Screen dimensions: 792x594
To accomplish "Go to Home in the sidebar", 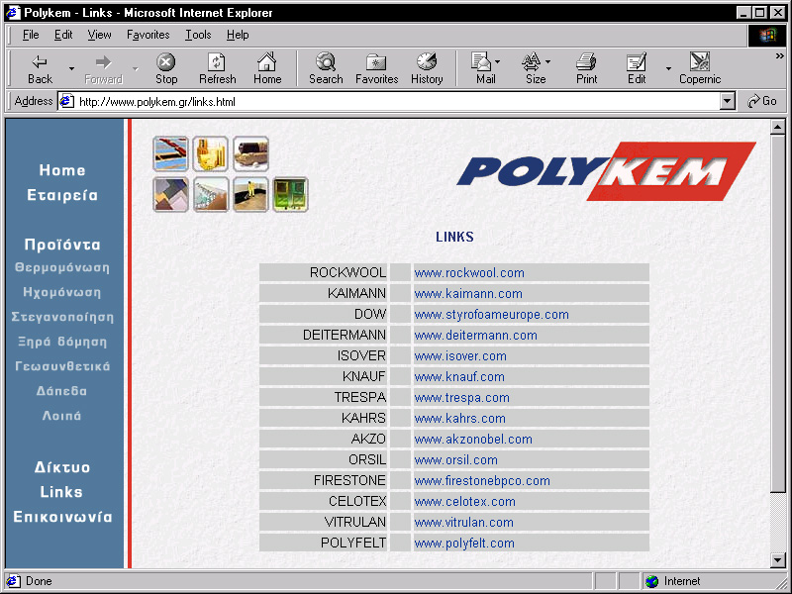I will [x=62, y=170].
